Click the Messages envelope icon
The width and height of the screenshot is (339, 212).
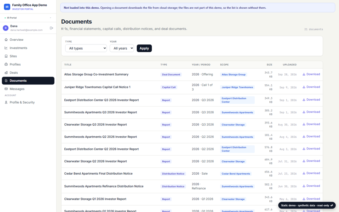pyautogui.click(x=6, y=89)
